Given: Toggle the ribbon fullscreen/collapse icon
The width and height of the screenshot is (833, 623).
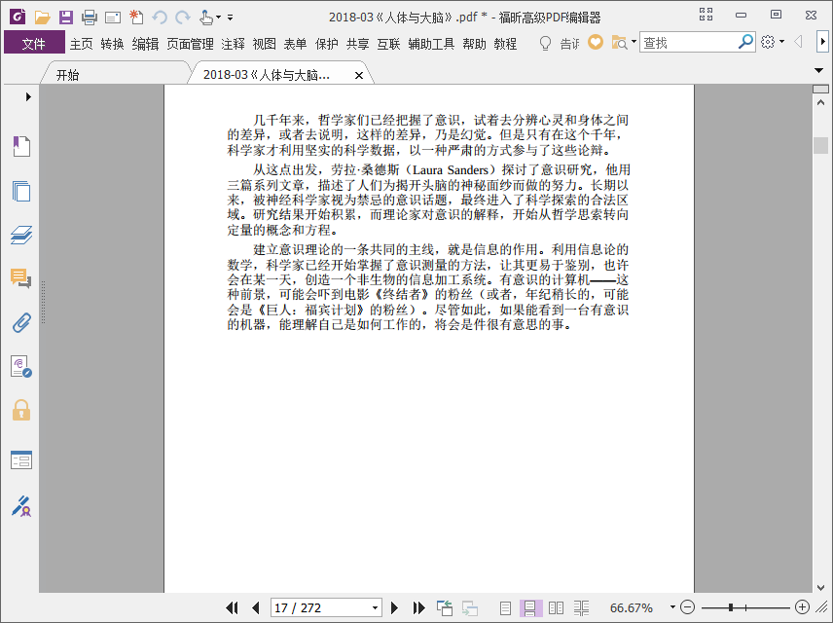Looking at the screenshot, I should (x=706, y=15).
